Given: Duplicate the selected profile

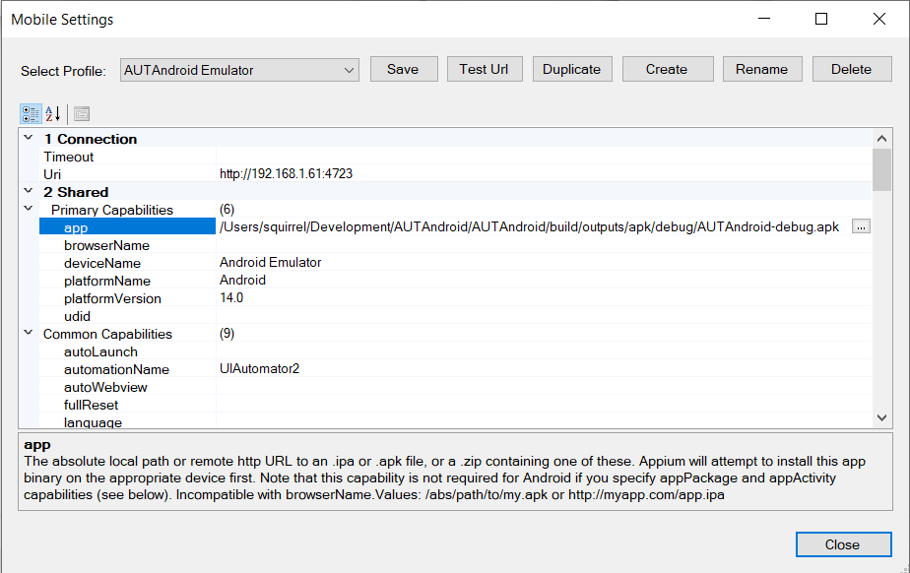Looking at the screenshot, I should 571,69.
